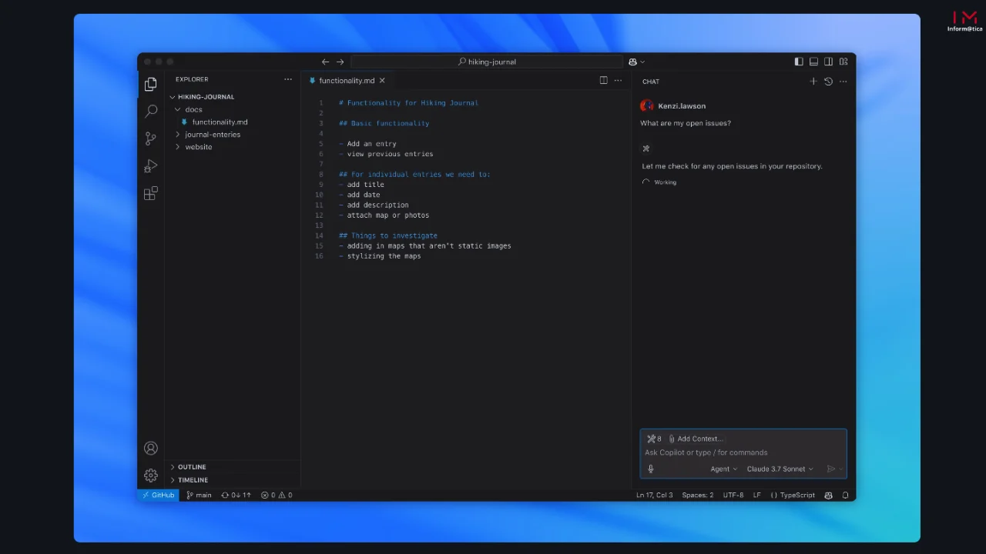Click the CHAT panel title
The width and height of the screenshot is (986, 554).
coord(651,82)
